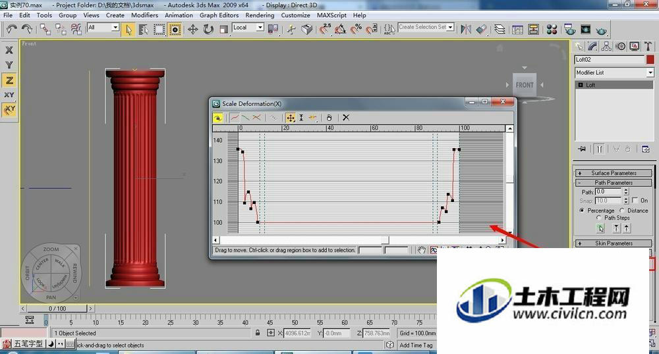Viewport: 659px width, 354px height.
Task: Open Render Setup teapot icon
Action: (570, 30)
